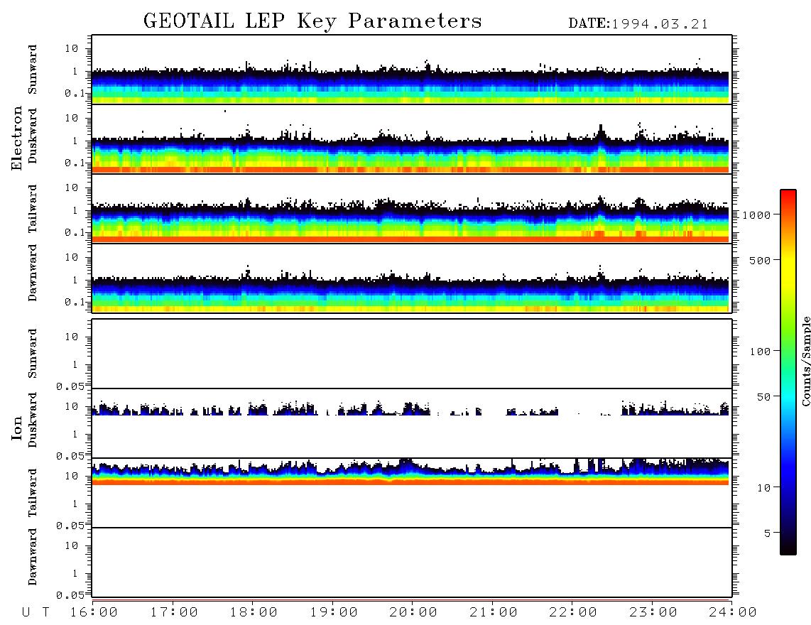Click the 500 color scale value
Screen dimensions: 811x625
[x=760, y=260]
